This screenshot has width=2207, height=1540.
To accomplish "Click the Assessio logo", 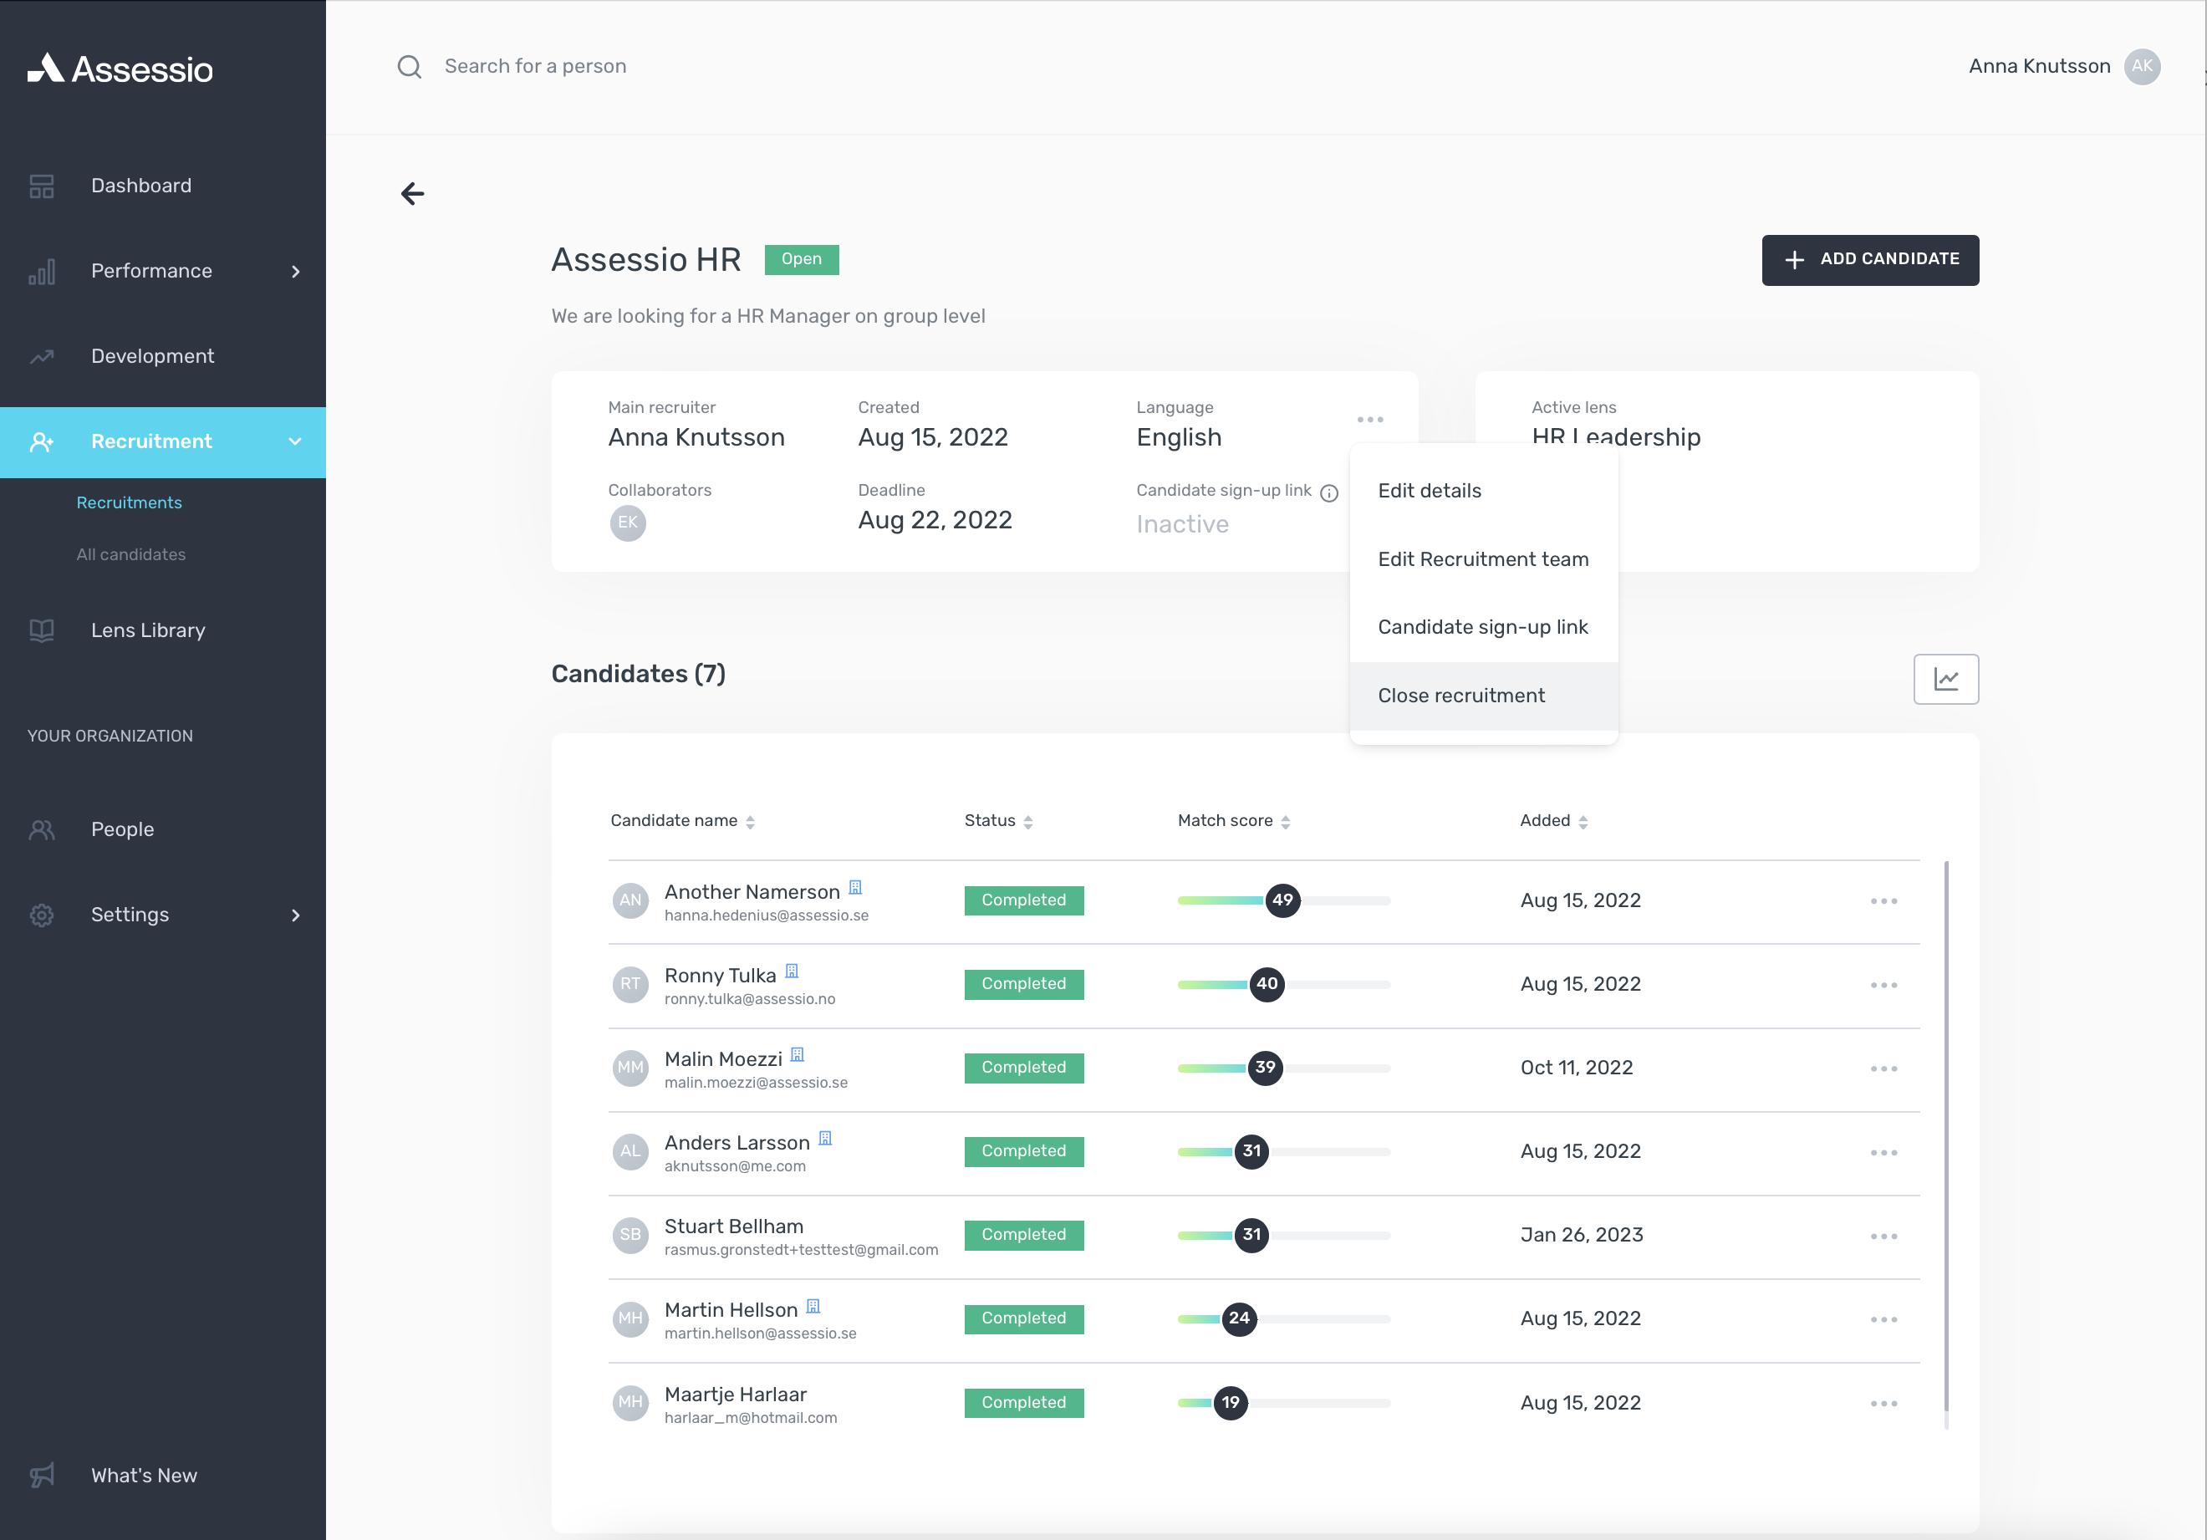I will pyautogui.click(x=120, y=69).
